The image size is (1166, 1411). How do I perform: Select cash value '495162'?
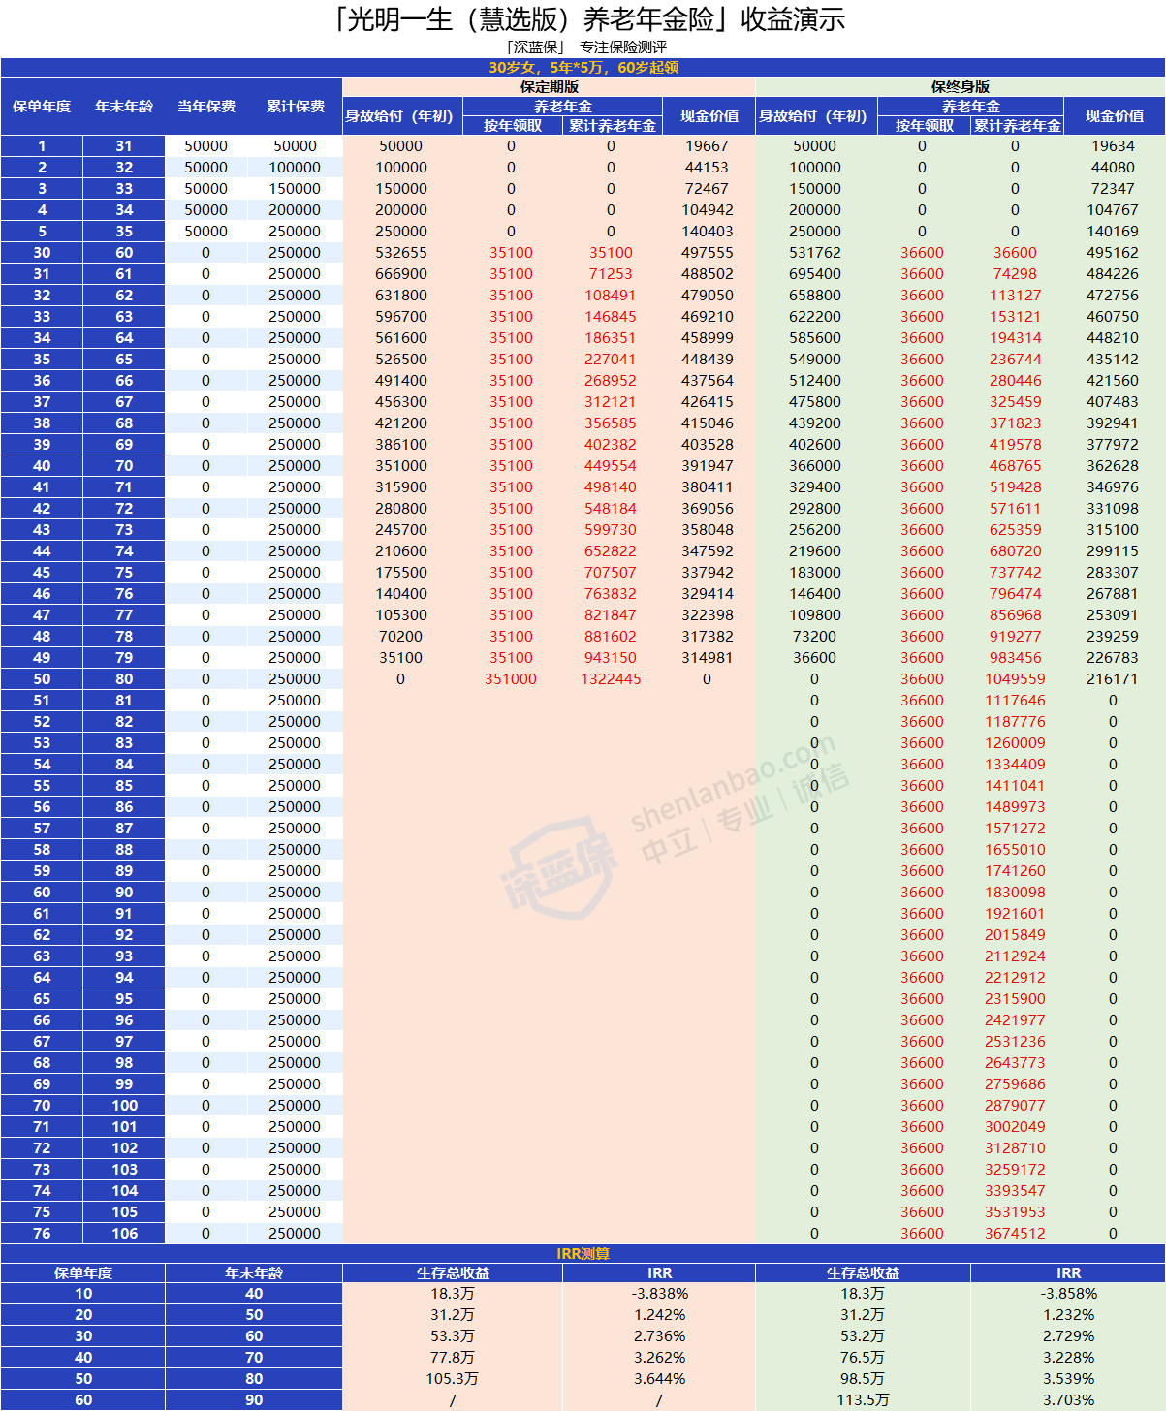coord(1113,253)
